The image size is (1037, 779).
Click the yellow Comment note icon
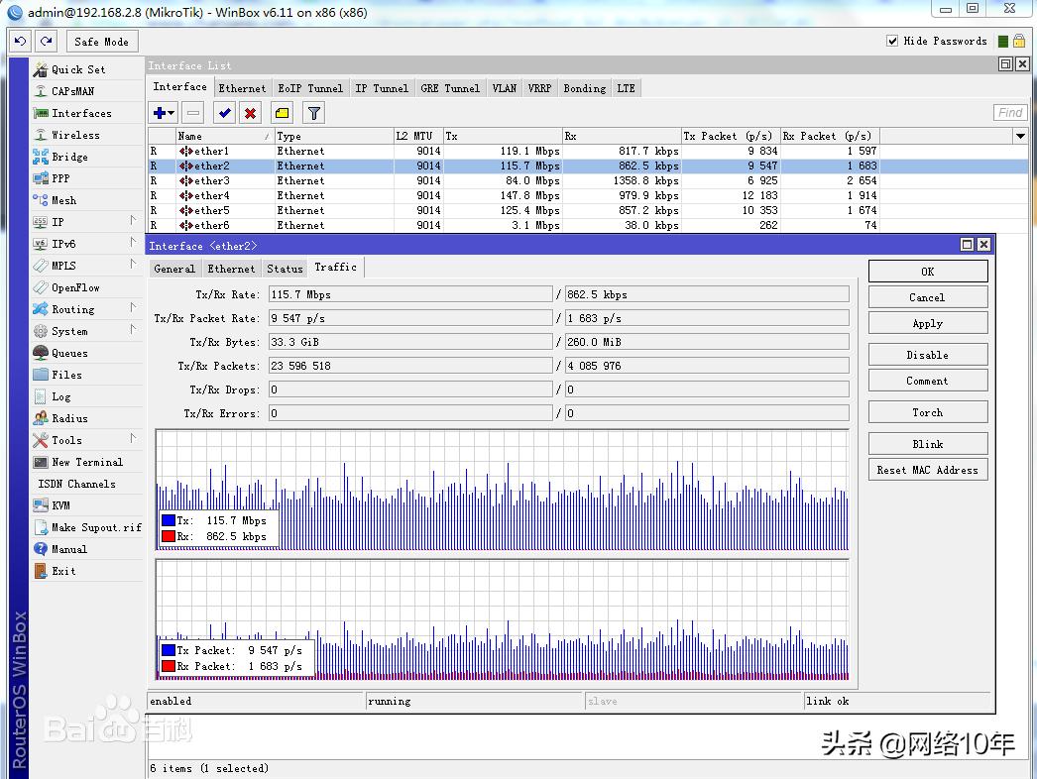tap(282, 113)
